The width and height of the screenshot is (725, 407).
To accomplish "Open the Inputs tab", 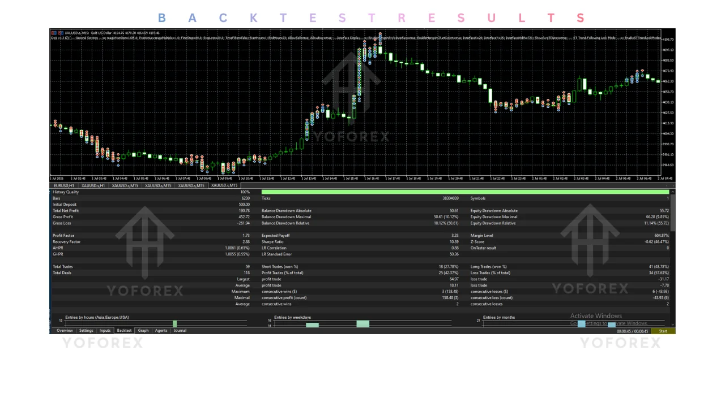I will point(105,331).
